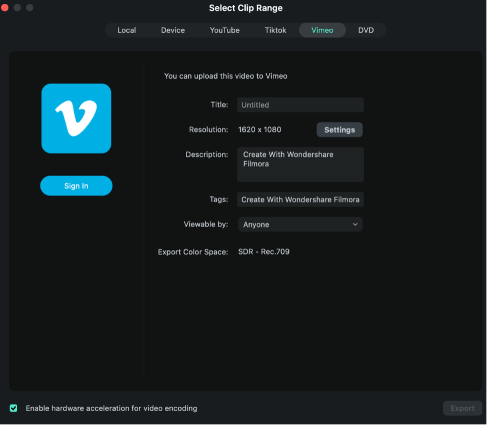This screenshot has height=425, width=487.
Task: Click the Tags input field
Action: point(300,199)
